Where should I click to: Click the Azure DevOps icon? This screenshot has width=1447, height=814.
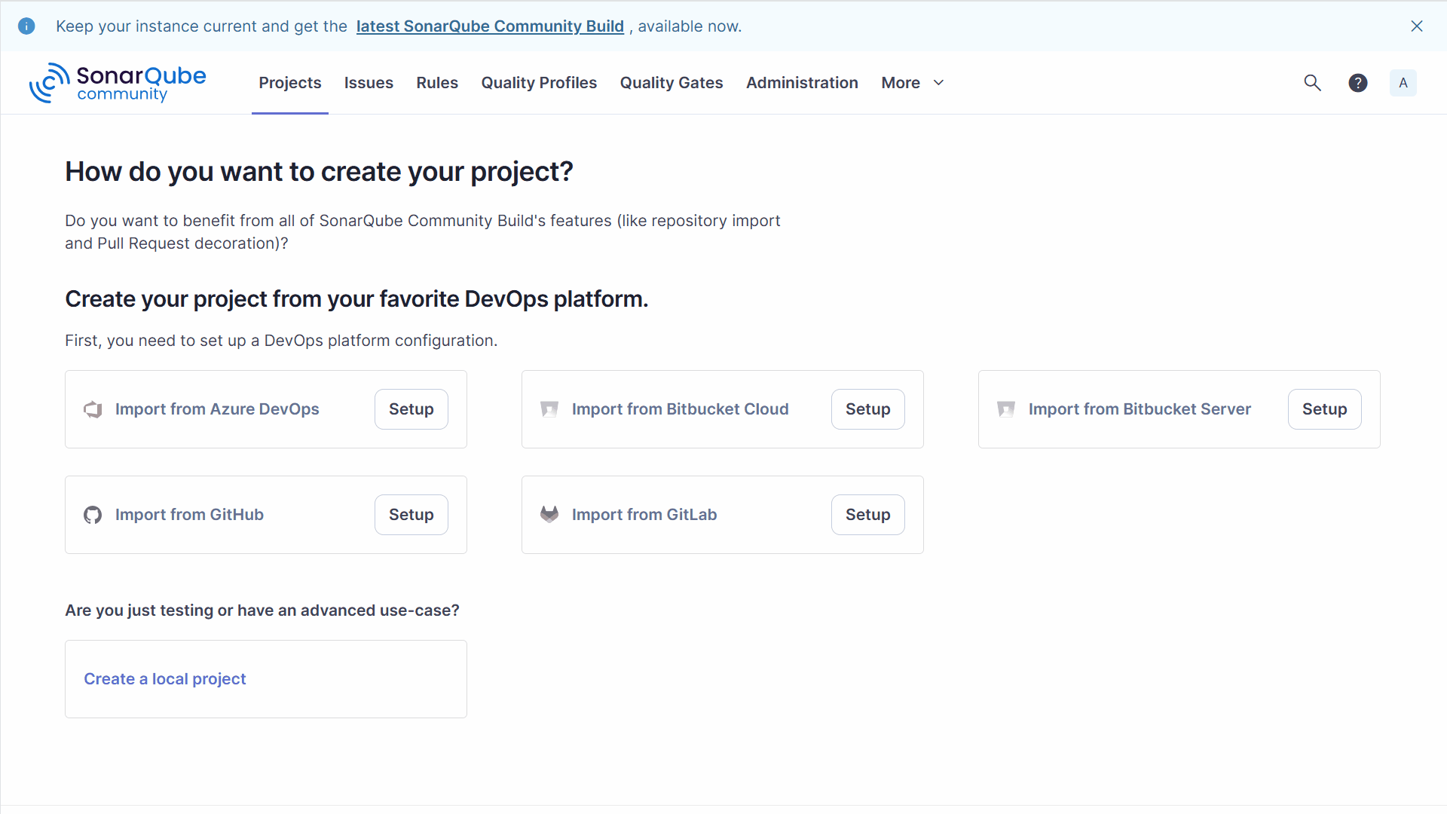pyautogui.click(x=93, y=409)
